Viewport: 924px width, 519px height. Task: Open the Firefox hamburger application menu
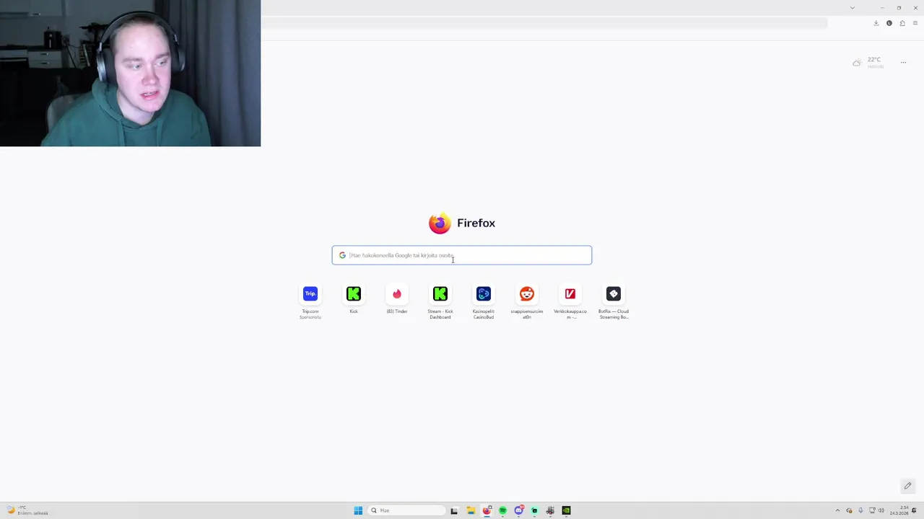point(915,23)
